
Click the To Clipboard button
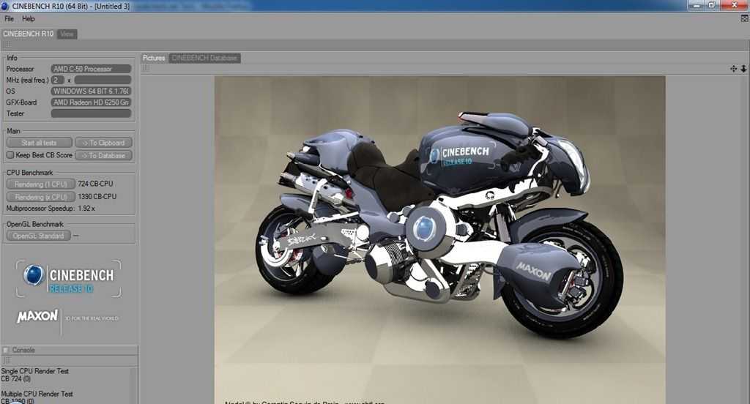103,143
